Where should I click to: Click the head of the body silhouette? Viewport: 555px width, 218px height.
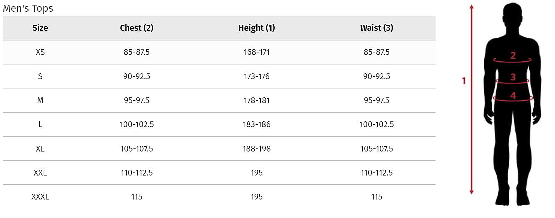[512, 15]
